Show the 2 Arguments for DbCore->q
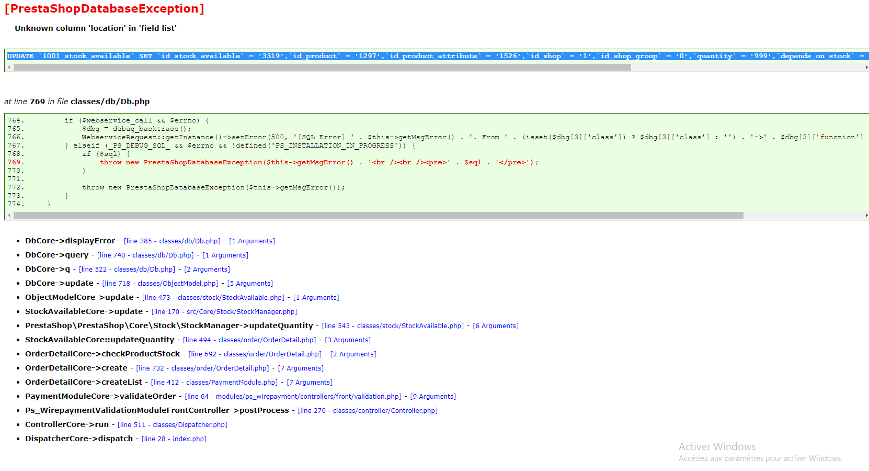 point(207,270)
